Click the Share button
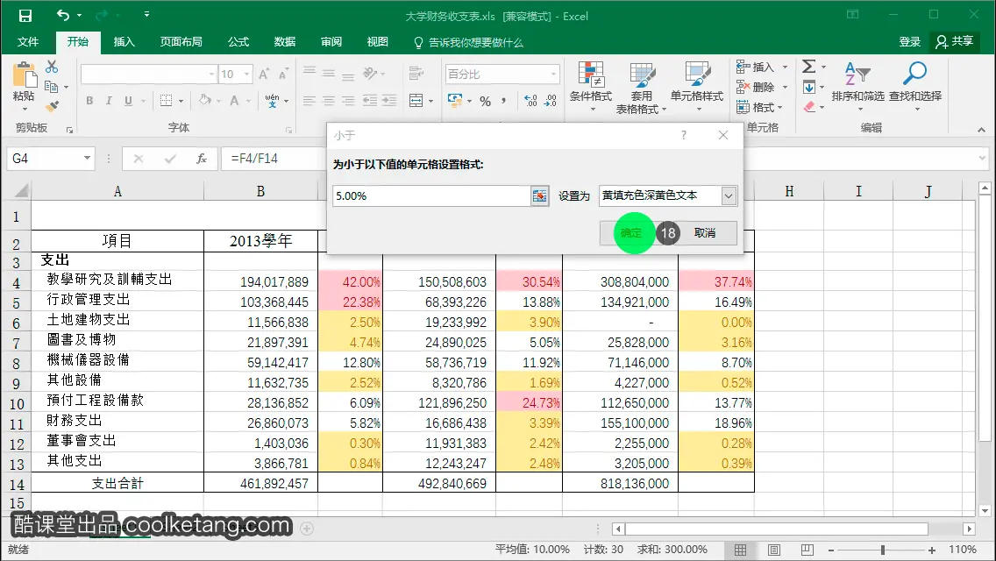Viewport: 996px width, 561px height. point(954,42)
